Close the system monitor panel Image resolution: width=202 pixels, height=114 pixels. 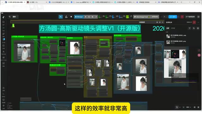click(163, 22)
